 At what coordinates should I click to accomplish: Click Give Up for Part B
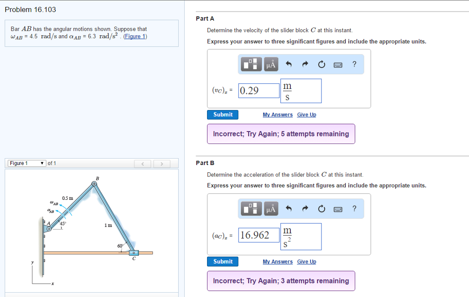306,261
